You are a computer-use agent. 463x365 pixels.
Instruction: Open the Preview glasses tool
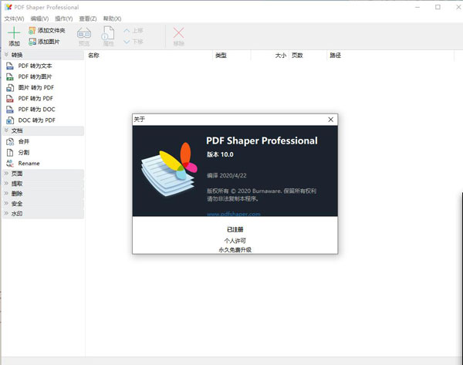[84, 36]
